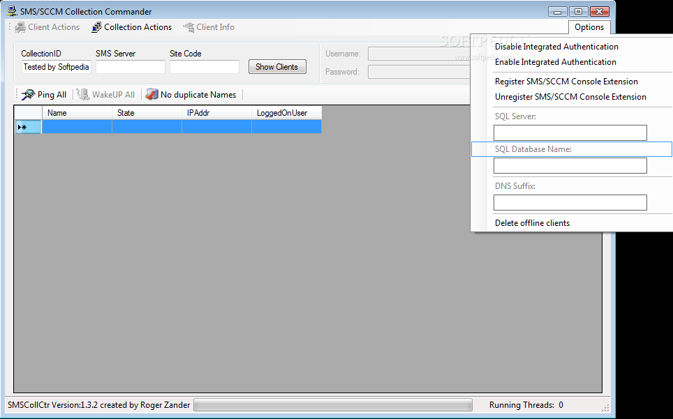Screen dimensions: 673x419
Task: Sort by the IPAddr column header
Action: click(216, 113)
